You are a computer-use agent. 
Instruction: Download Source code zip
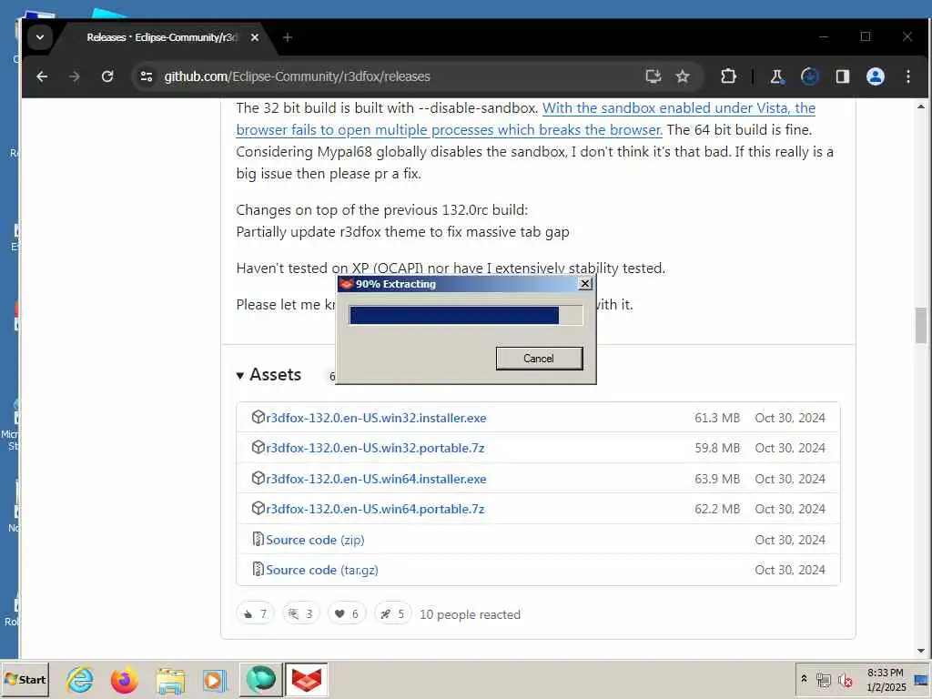pyautogui.click(x=315, y=540)
